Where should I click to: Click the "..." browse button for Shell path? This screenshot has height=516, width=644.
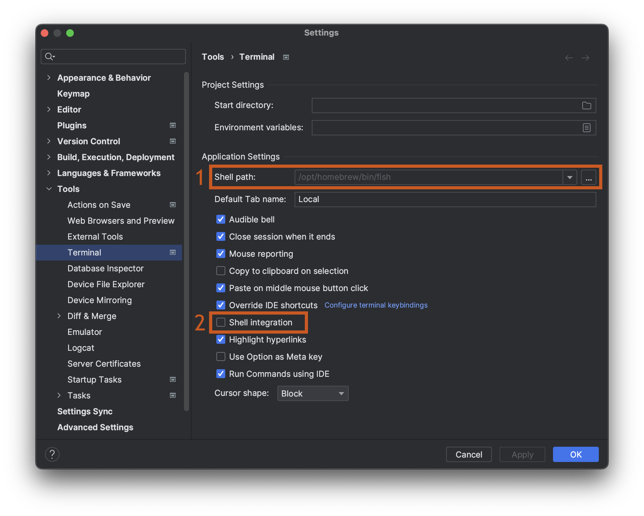click(589, 177)
